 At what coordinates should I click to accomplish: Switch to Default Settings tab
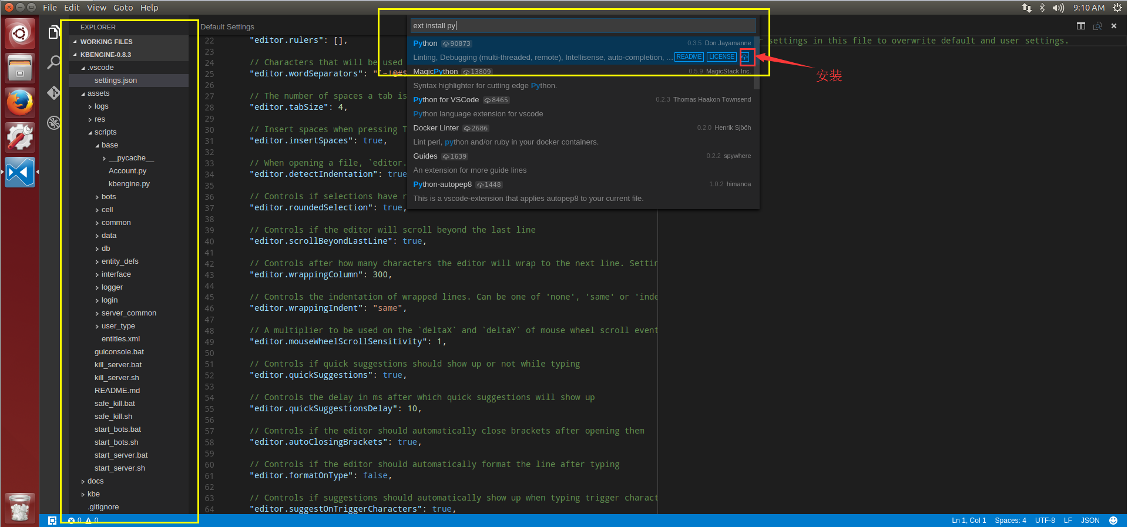[x=227, y=27]
